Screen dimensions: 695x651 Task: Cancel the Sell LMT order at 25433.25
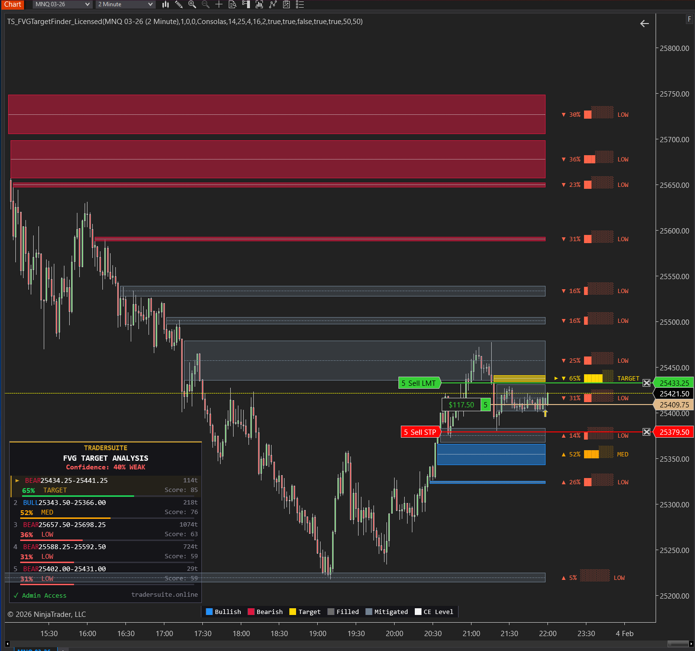[x=646, y=383]
